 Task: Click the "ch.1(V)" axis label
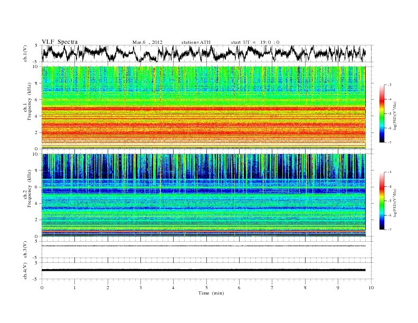pyautogui.click(x=25, y=53)
